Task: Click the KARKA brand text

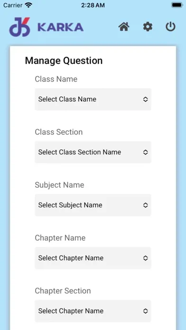Action: (x=61, y=27)
